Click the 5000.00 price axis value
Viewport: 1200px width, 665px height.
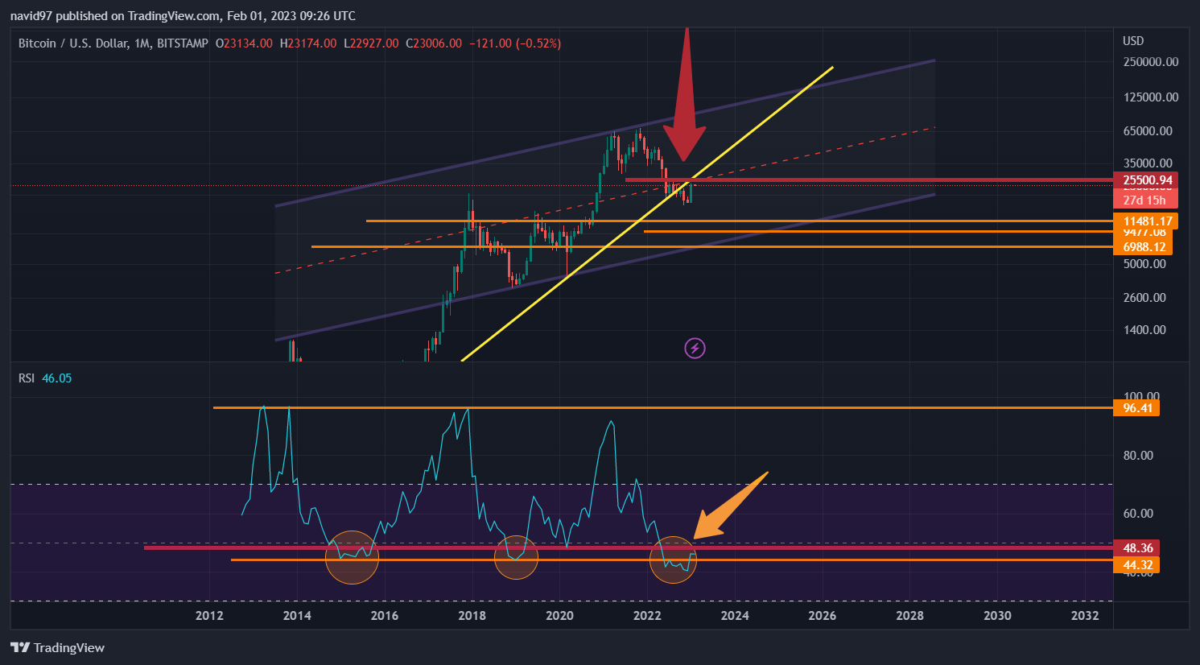coord(1144,264)
